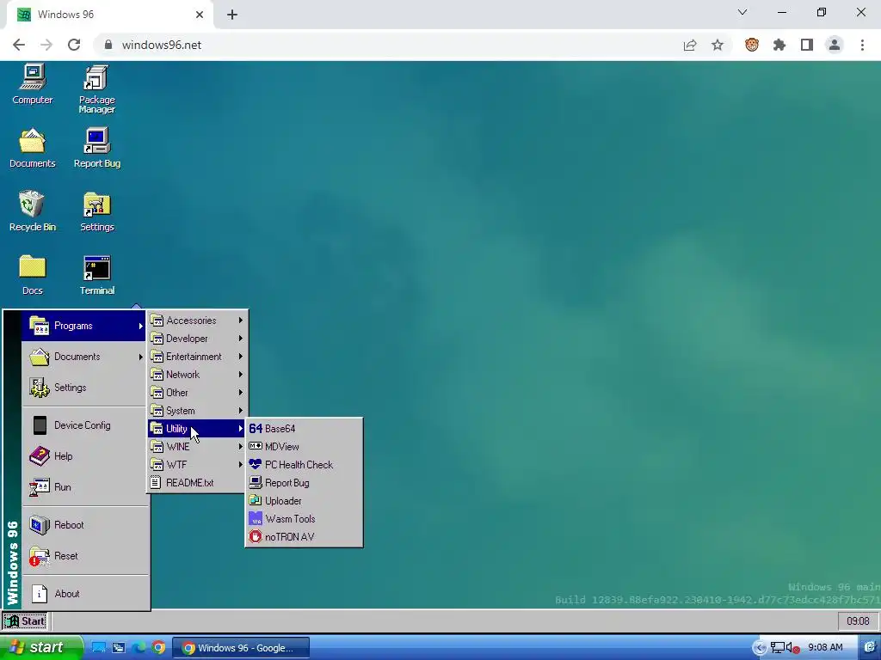Reload the browser page

[74, 45]
